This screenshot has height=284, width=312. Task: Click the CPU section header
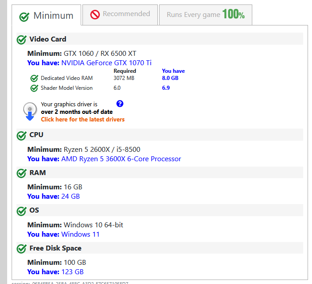point(160,135)
